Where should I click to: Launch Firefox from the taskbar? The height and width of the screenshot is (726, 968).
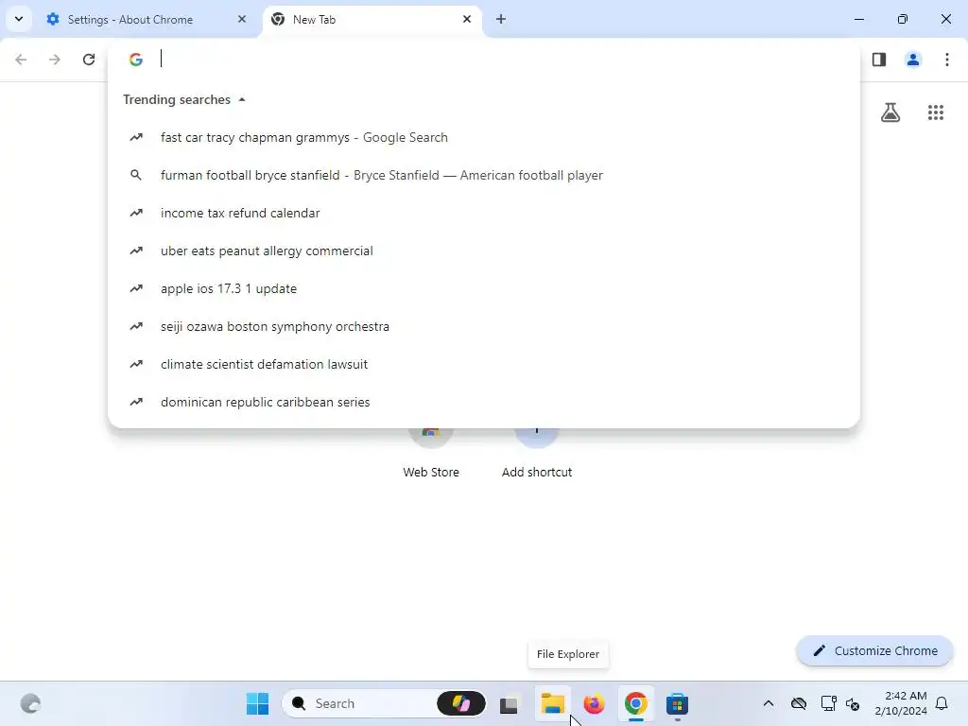[594, 703]
